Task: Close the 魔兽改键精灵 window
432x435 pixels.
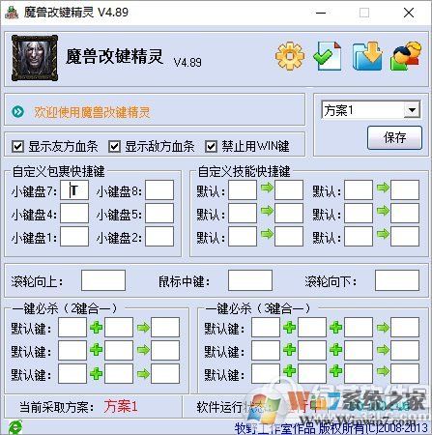Action: pyautogui.click(x=409, y=13)
